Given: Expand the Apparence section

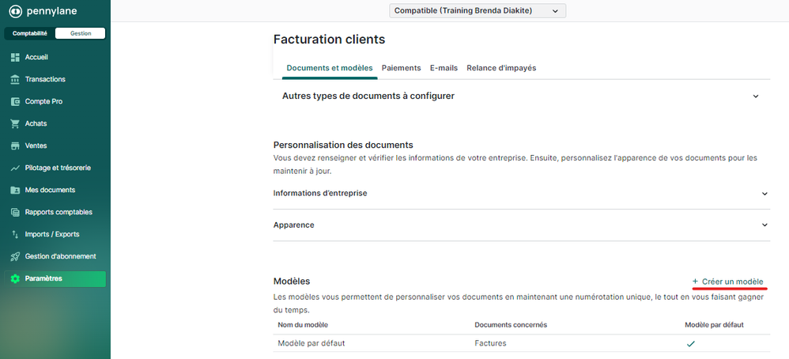Looking at the screenshot, I should point(764,225).
